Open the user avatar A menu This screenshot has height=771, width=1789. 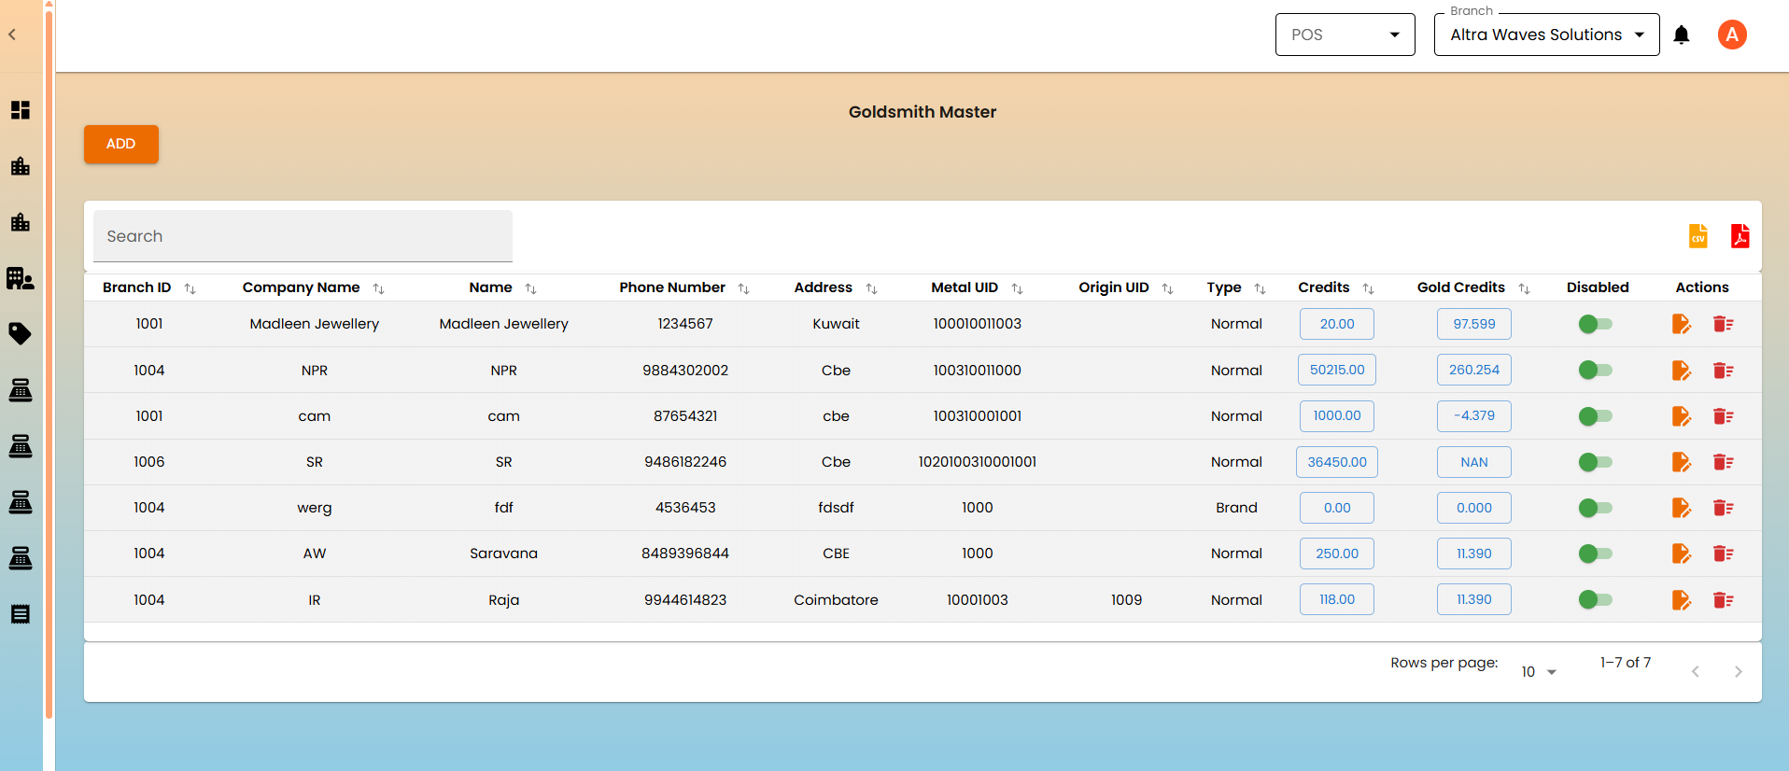[x=1732, y=35]
